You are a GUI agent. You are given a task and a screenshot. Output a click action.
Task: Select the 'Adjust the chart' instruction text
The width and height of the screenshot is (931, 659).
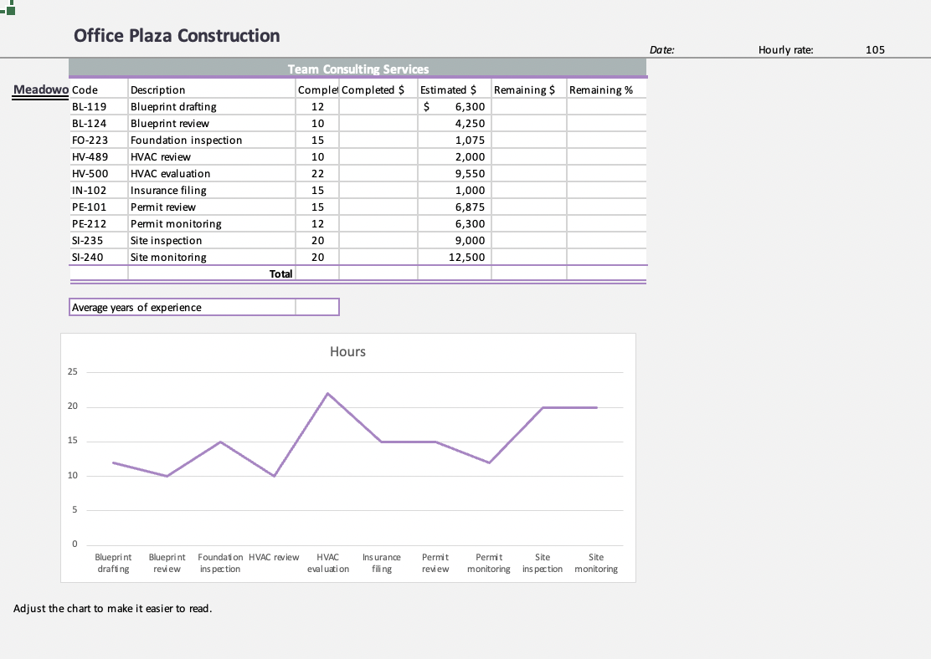[112, 609]
